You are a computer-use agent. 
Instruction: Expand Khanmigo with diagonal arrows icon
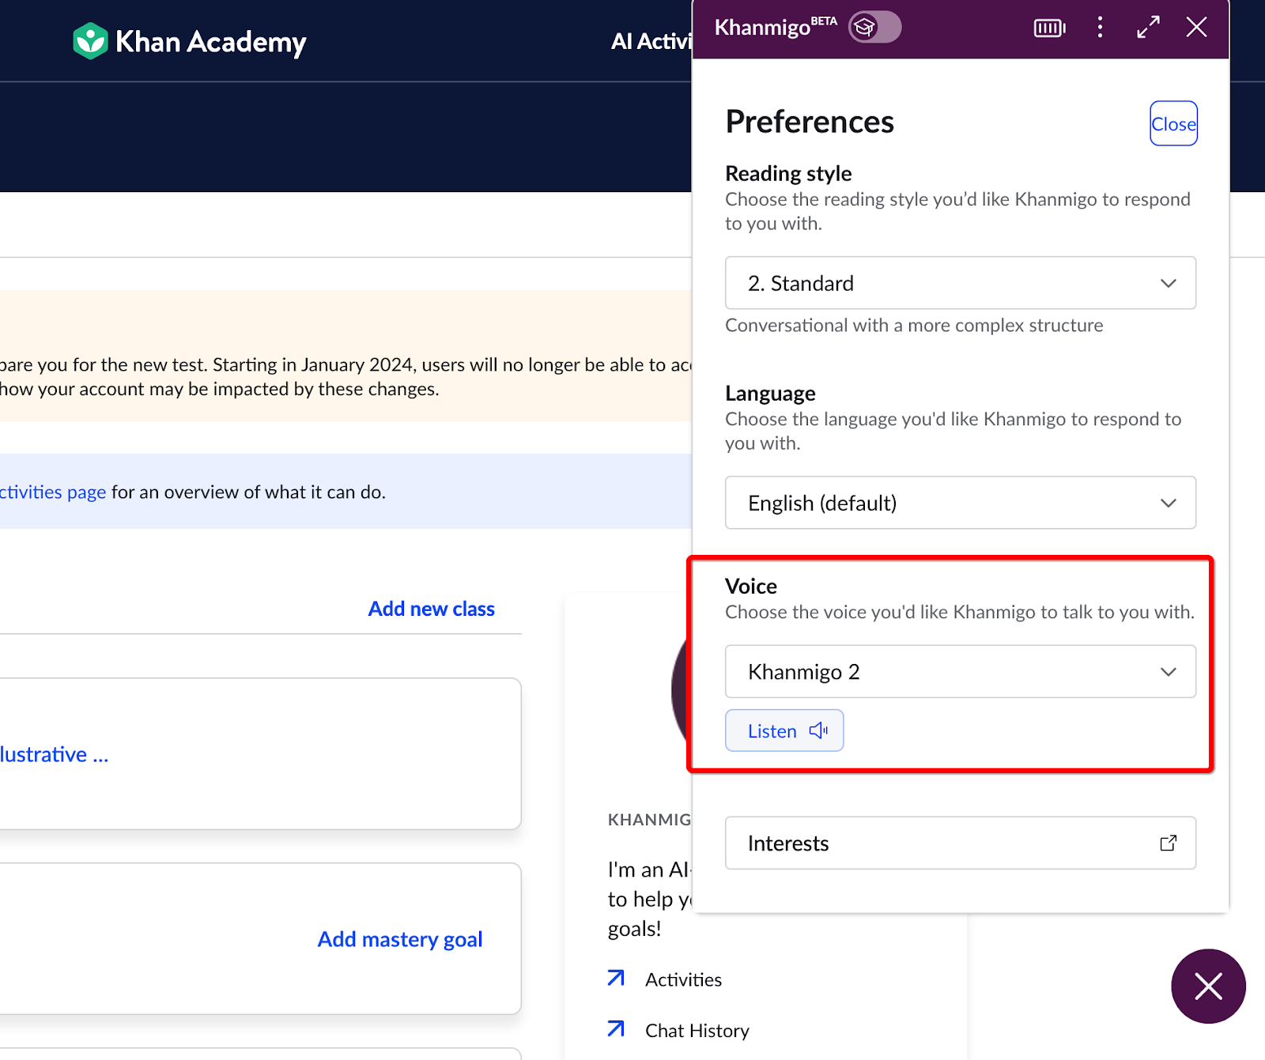point(1148,27)
